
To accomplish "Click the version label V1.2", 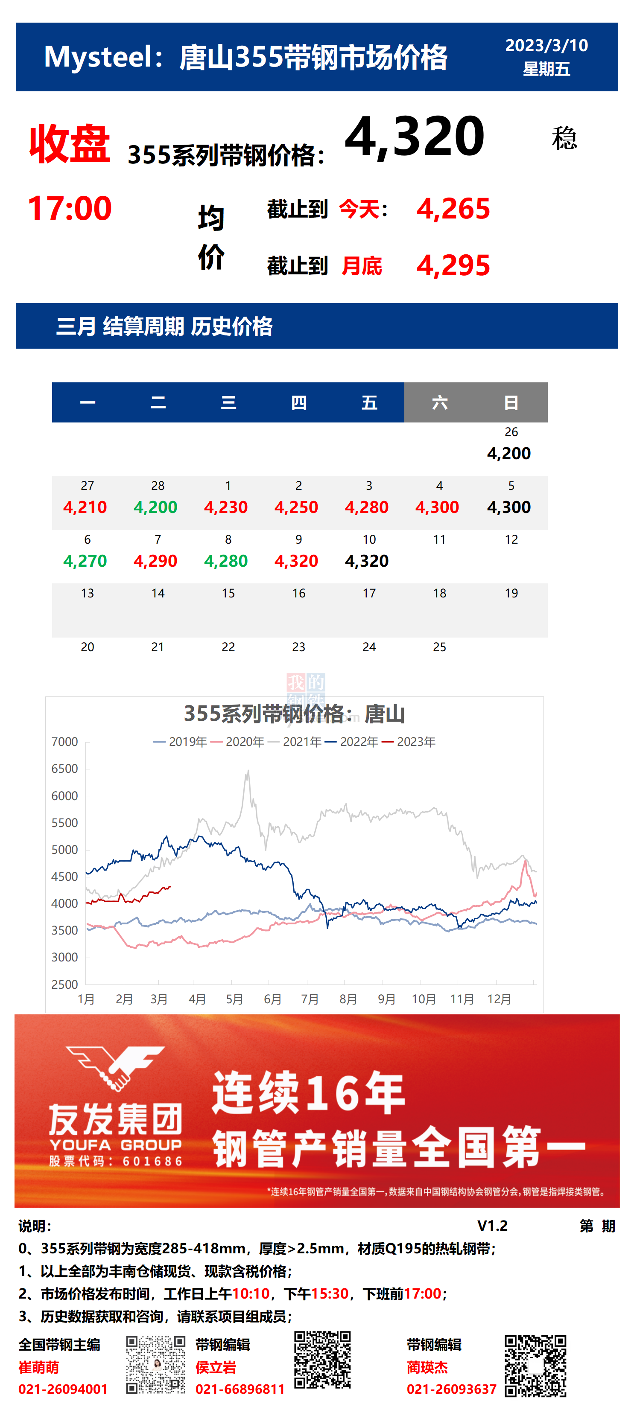I will click(493, 1225).
